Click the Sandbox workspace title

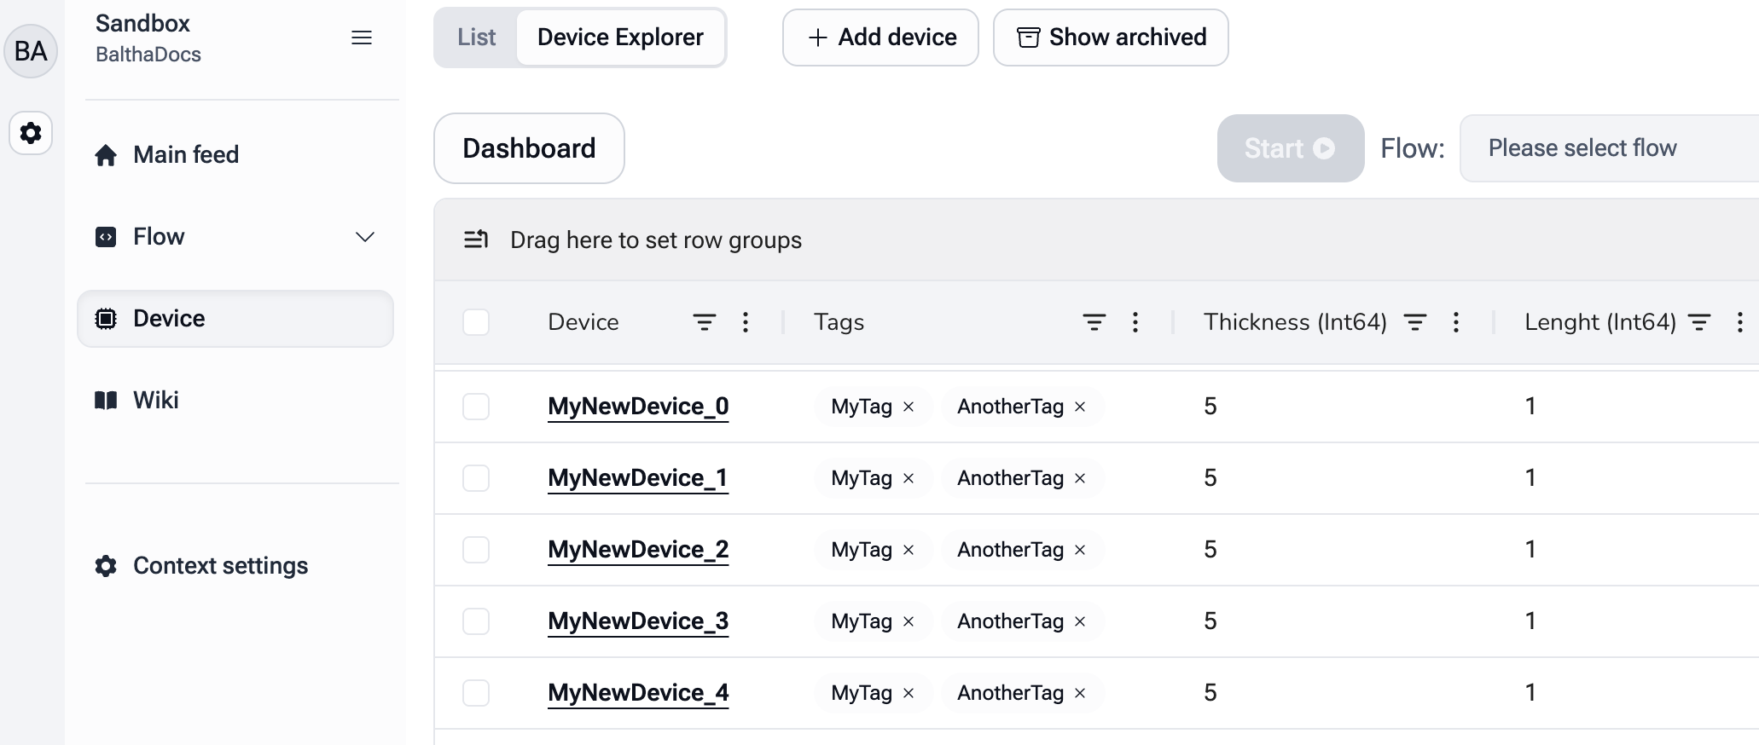click(142, 24)
